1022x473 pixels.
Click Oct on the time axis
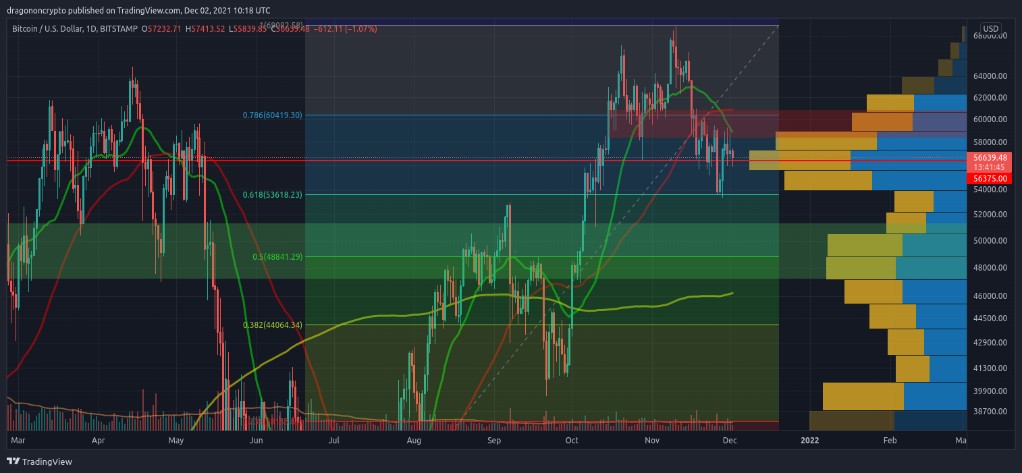coord(572,441)
